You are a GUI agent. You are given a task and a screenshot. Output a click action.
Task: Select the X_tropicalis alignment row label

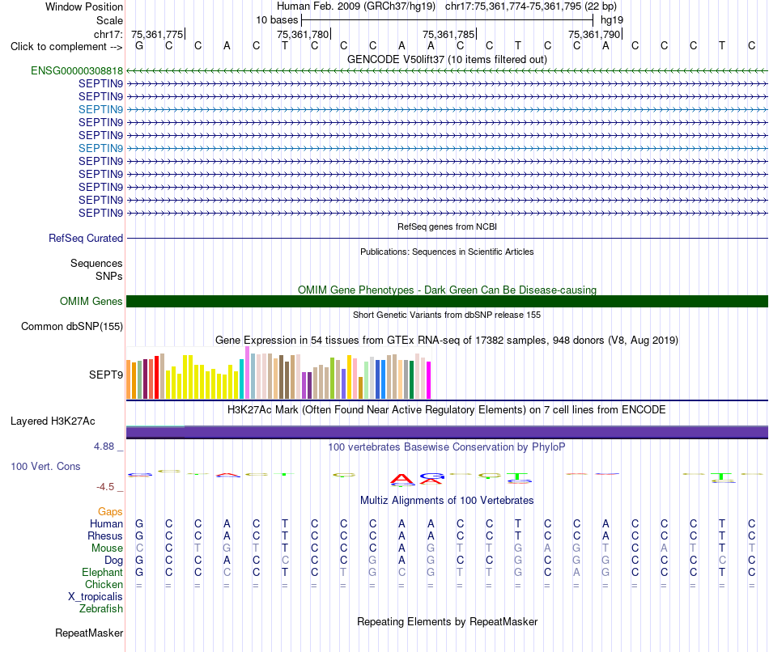(96, 597)
